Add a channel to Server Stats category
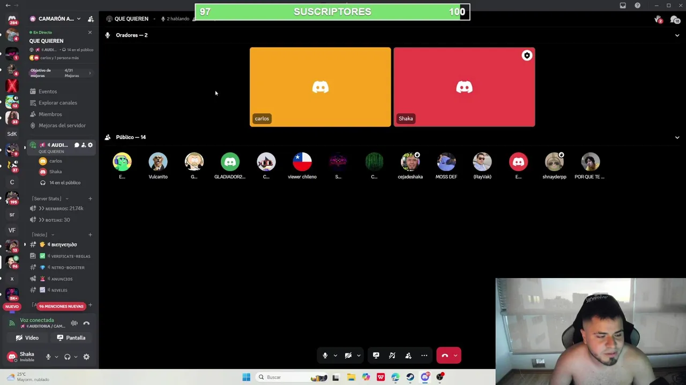Viewport: 686px width, 385px height. coord(90,198)
